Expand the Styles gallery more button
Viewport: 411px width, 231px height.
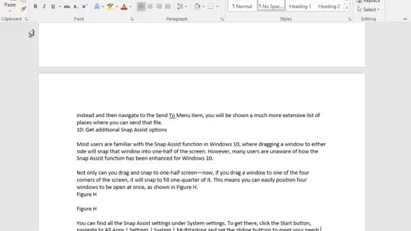[x=347, y=8]
